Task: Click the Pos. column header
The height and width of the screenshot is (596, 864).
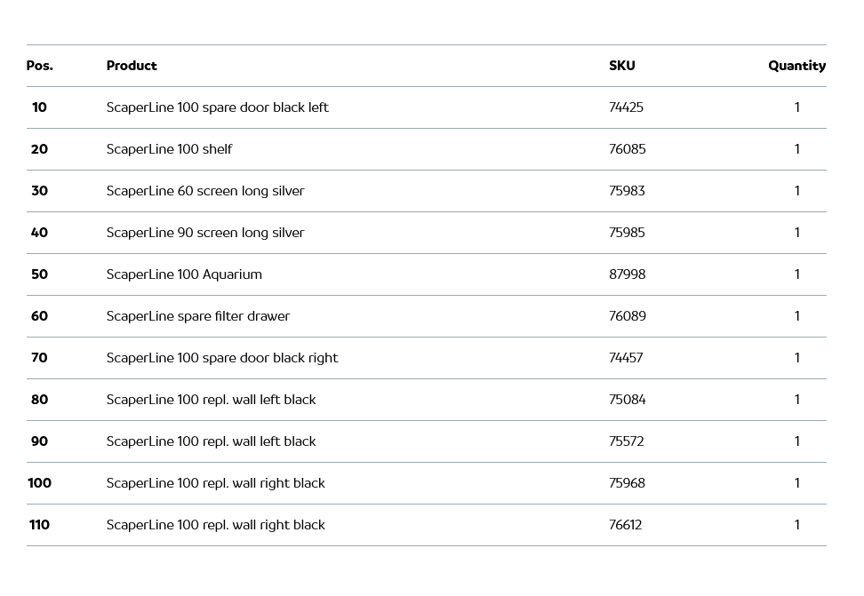Action: pos(40,66)
